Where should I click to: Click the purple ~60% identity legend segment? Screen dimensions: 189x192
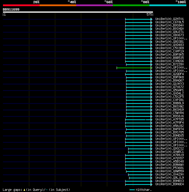(94, 5)
